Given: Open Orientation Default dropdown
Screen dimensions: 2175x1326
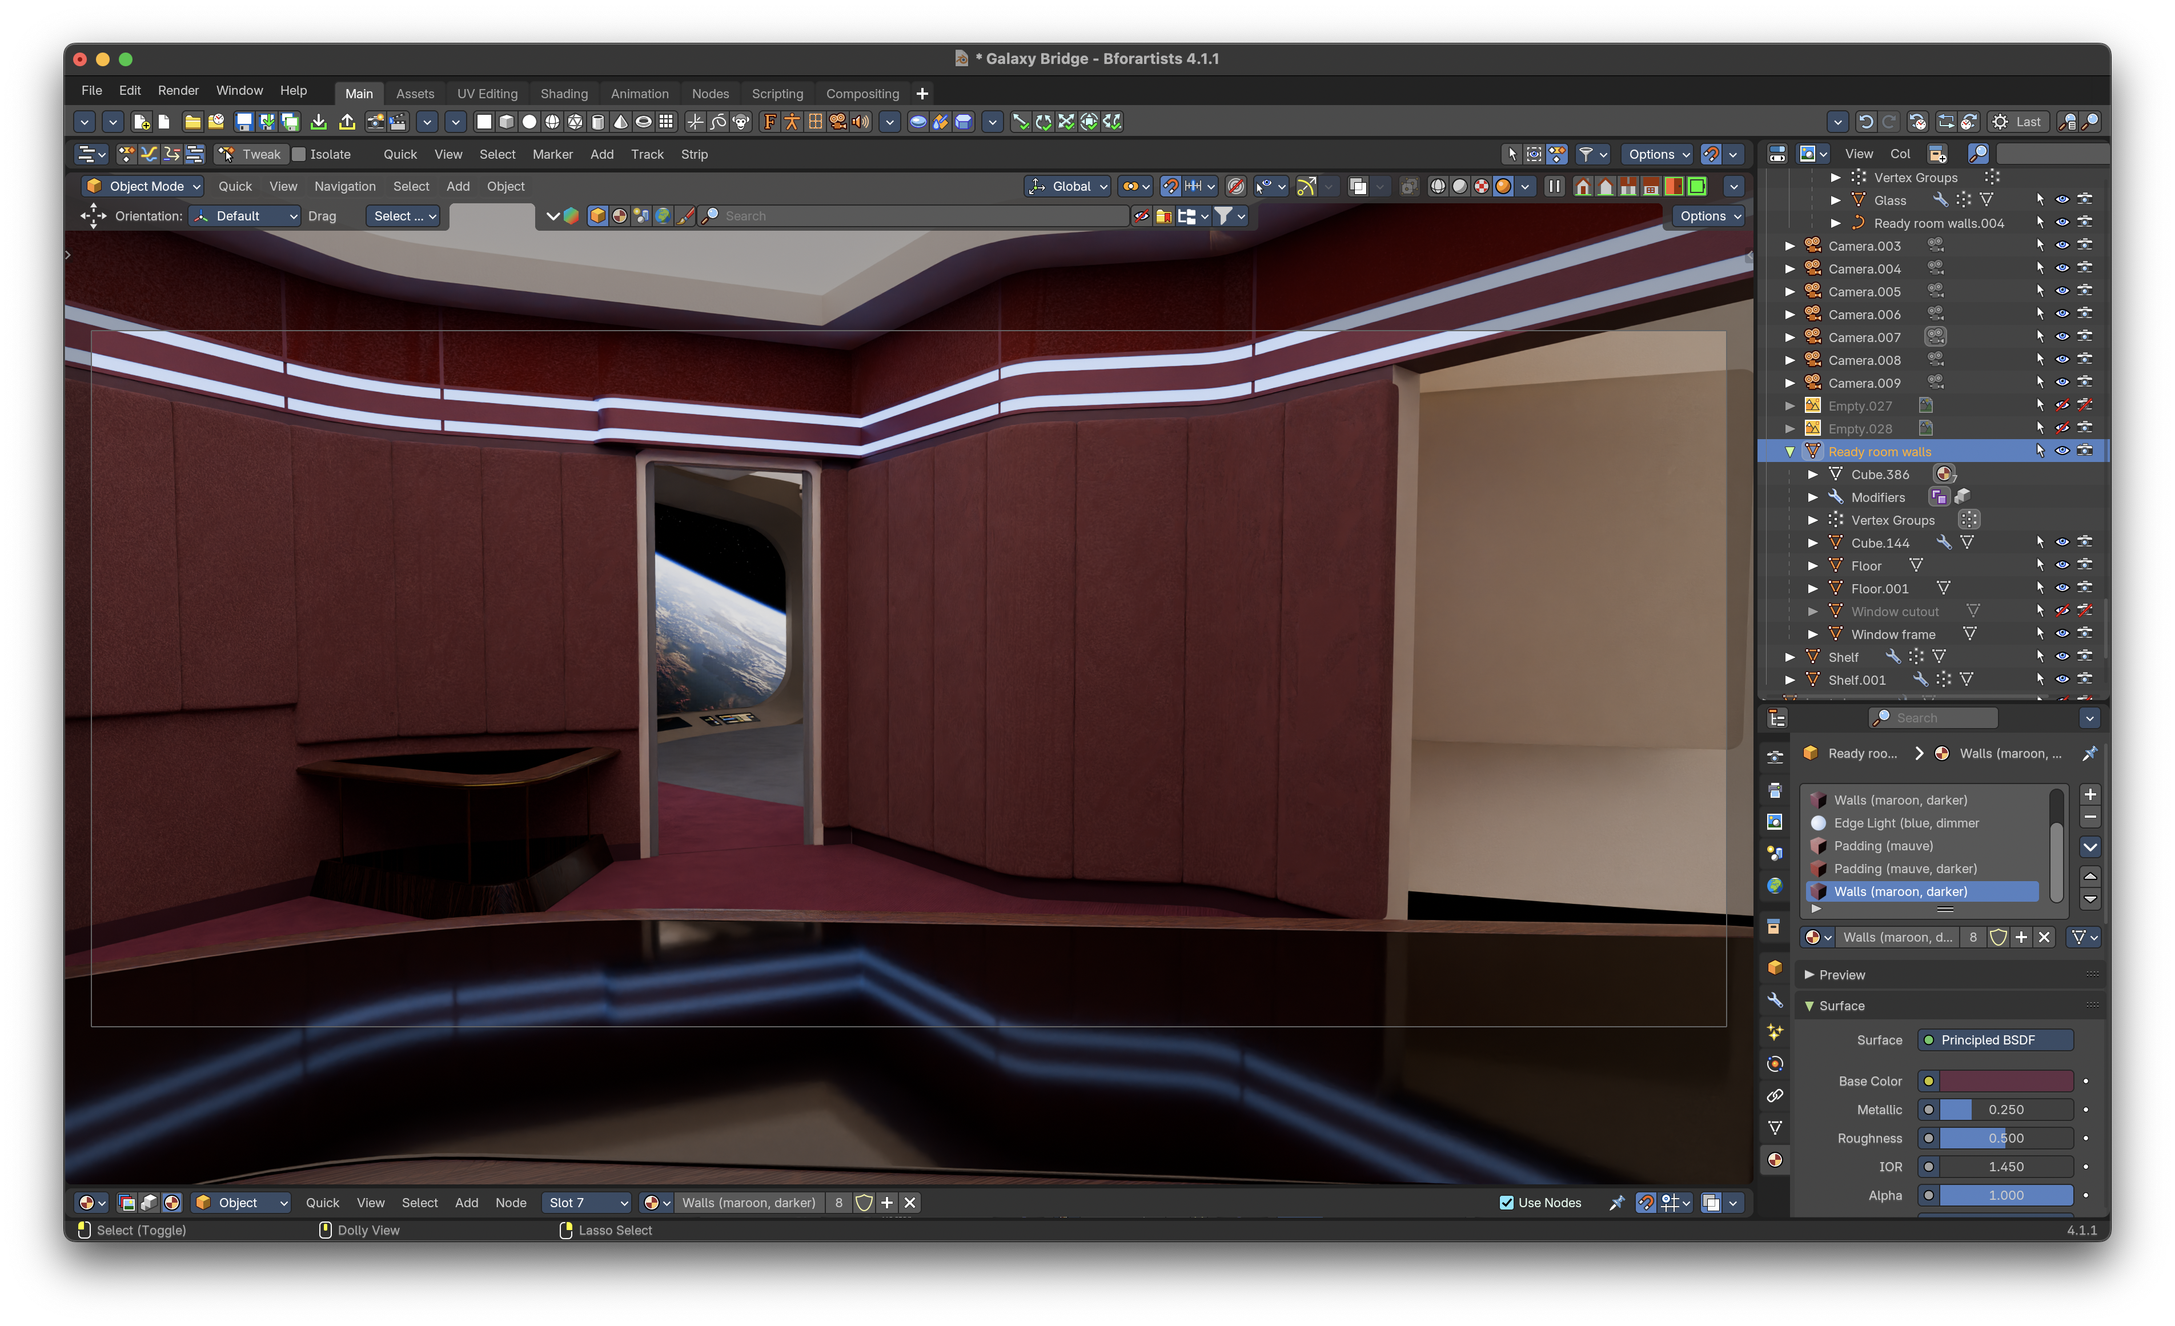Looking at the screenshot, I should (x=246, y=216).
